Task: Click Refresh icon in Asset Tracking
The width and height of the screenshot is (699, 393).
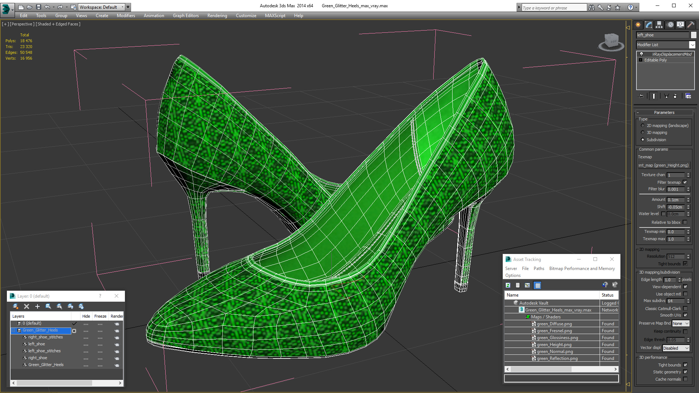Action: coord(508,285)
